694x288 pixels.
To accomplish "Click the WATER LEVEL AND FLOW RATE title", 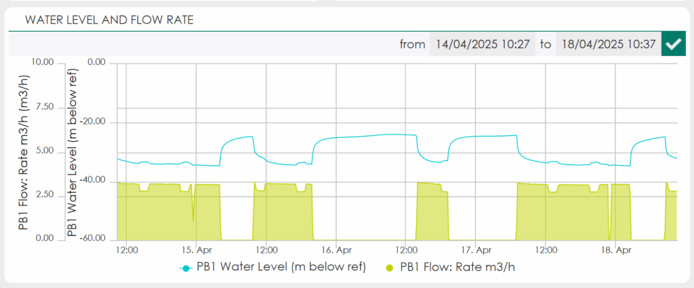I will (109, 20).
